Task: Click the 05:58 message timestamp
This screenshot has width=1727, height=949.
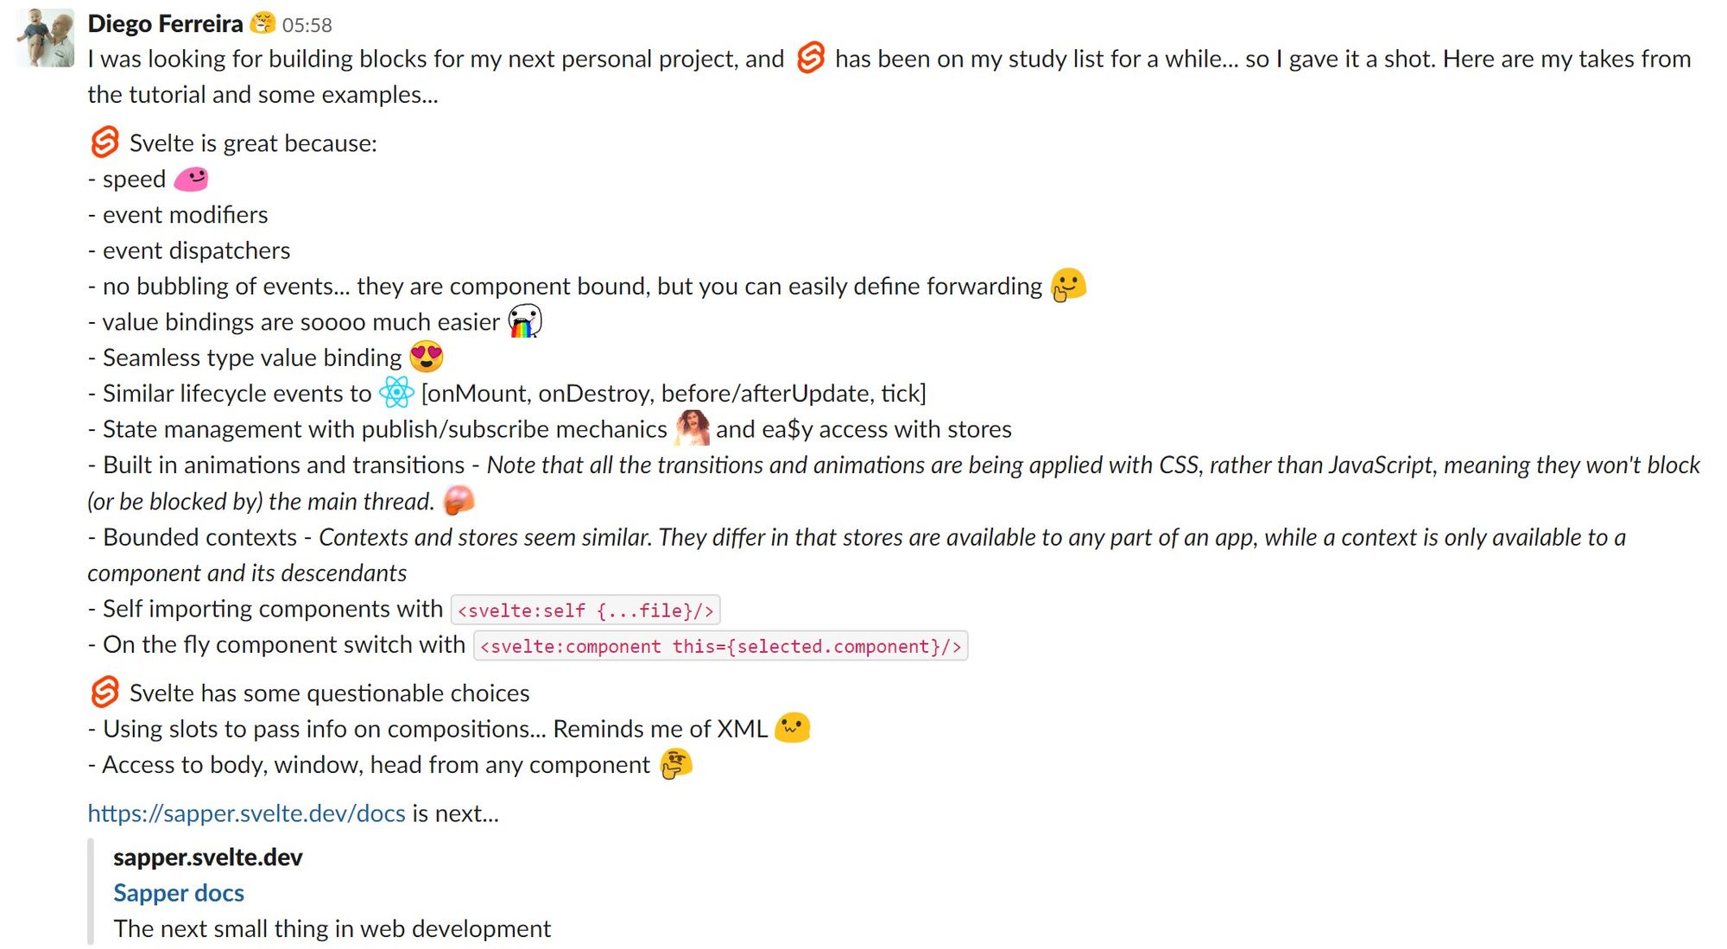Action: click(x=307, y=25)
